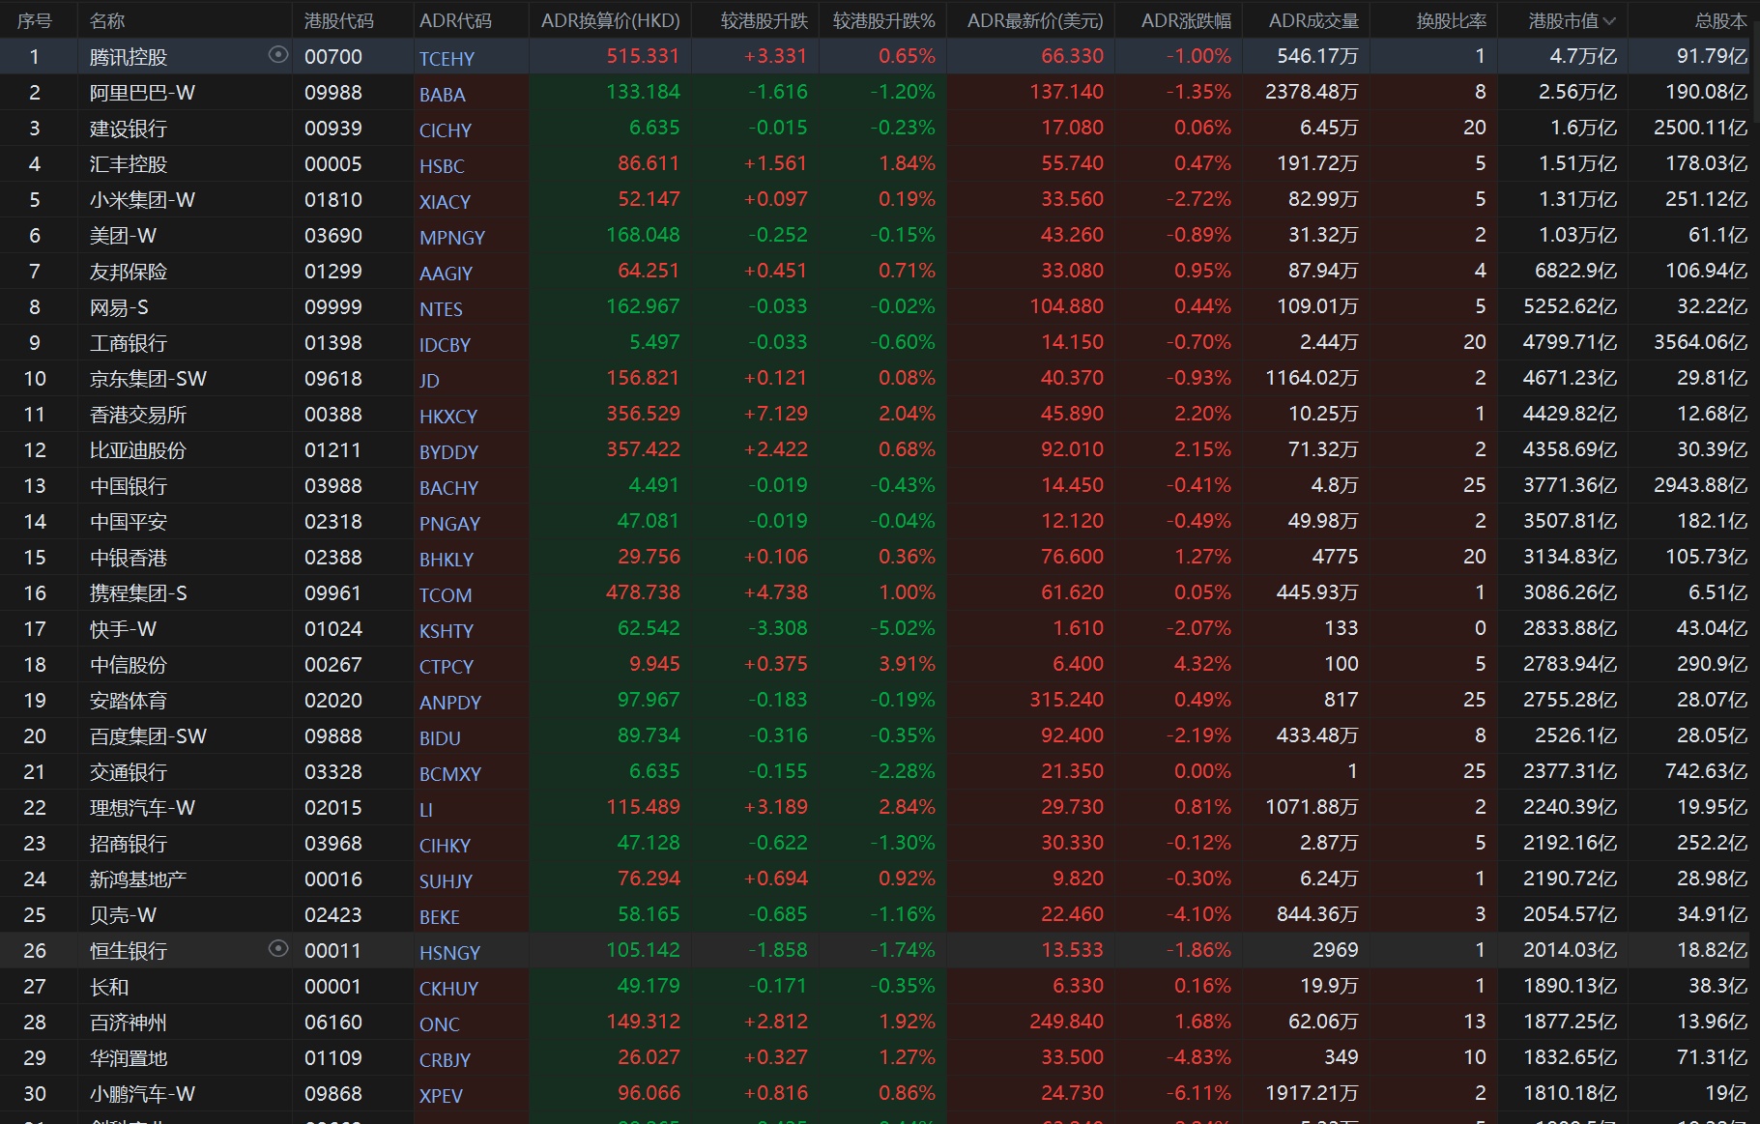
Task: Click the circle icon beside 恒生银行
Action: click(278, 949)
